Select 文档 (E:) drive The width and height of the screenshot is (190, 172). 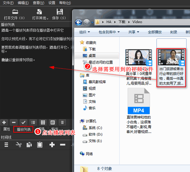pyautogui.click(x=92, y=141)
